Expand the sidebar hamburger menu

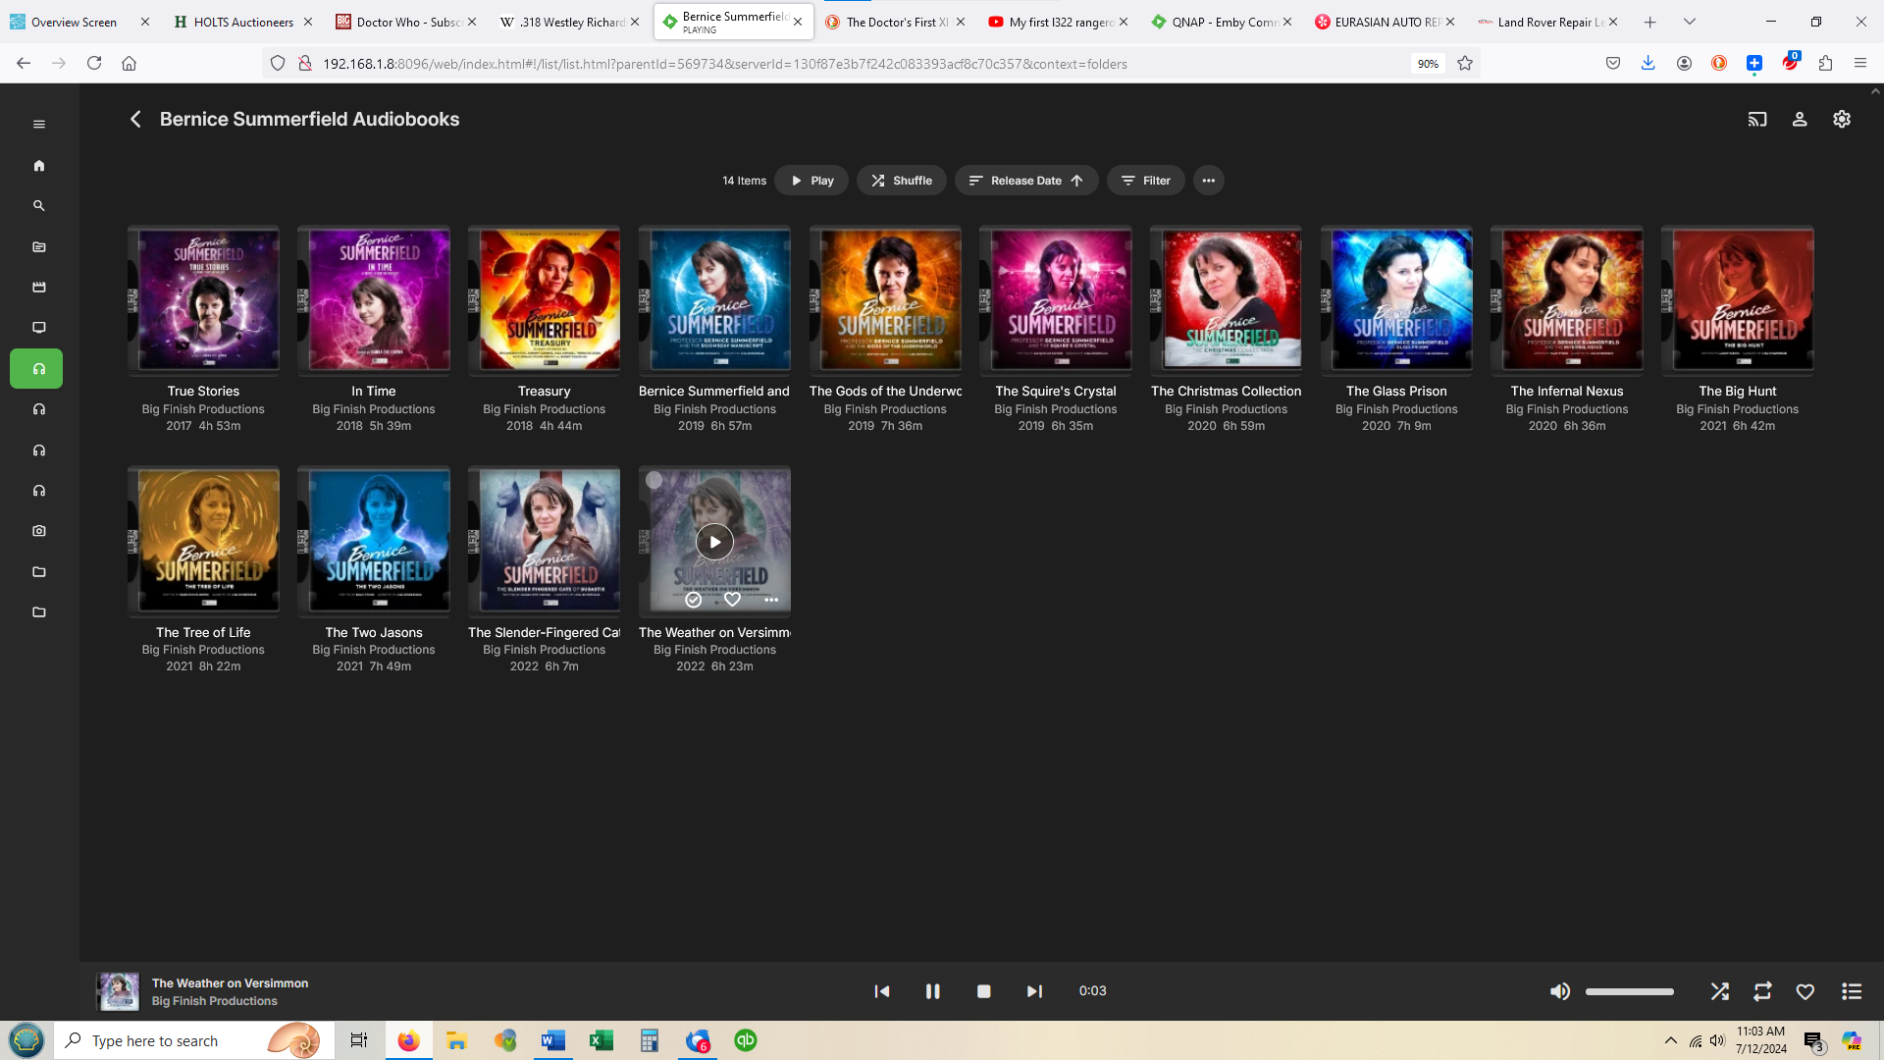click(39, 124)
